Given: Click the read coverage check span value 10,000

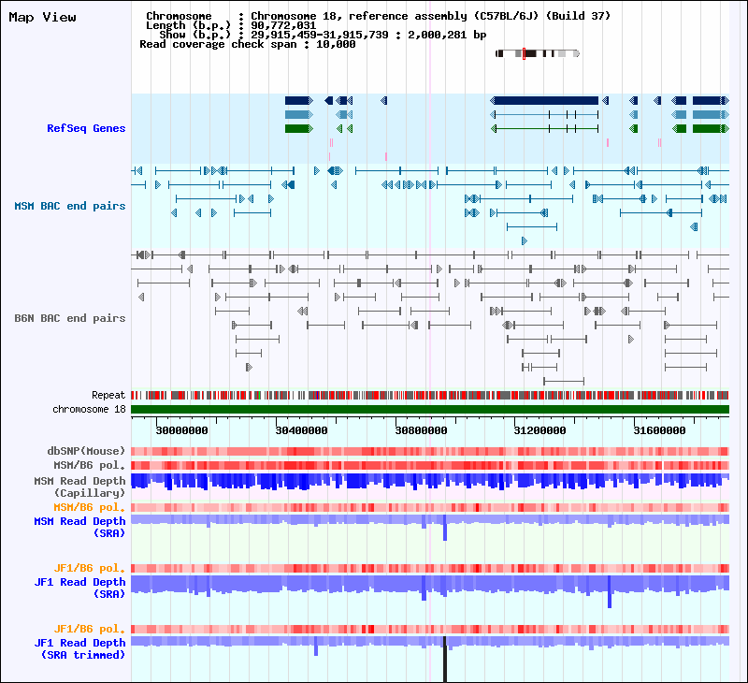Looking at the screenshot, I should [336, 44].
